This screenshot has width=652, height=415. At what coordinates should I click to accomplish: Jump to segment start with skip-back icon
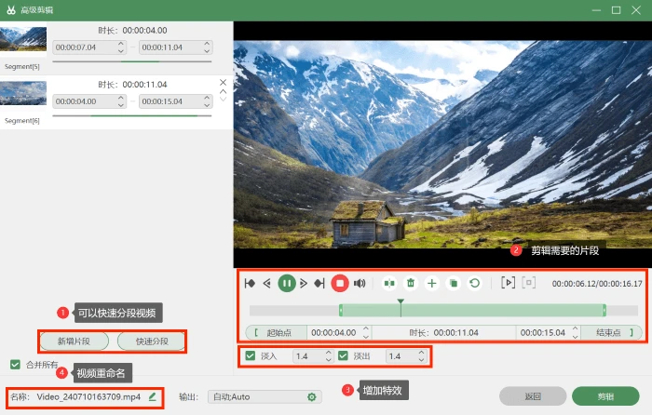tap(250, 283)
